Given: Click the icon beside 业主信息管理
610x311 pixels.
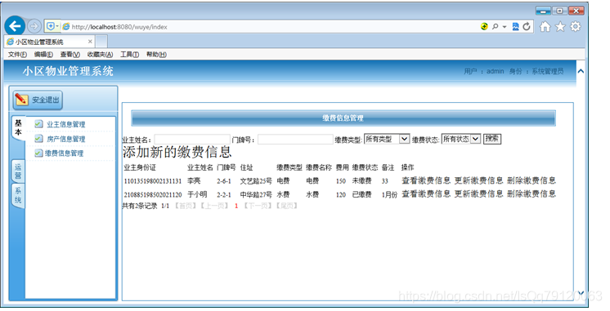Looking at the screenshot, I should (x=38, y=124).
